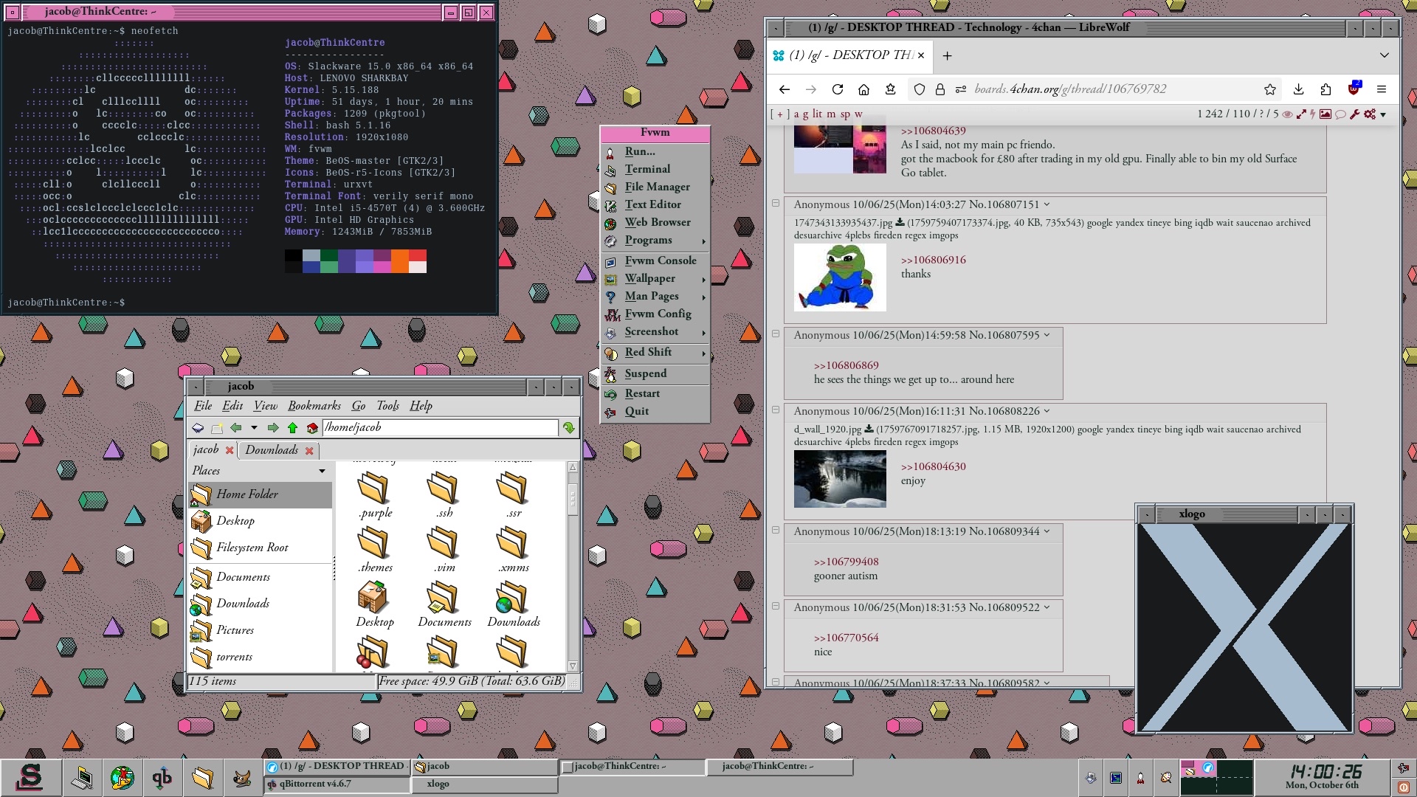Open the Places side pane dropdown
Screen dimensions: 1417x797
[x=322, y=471]
